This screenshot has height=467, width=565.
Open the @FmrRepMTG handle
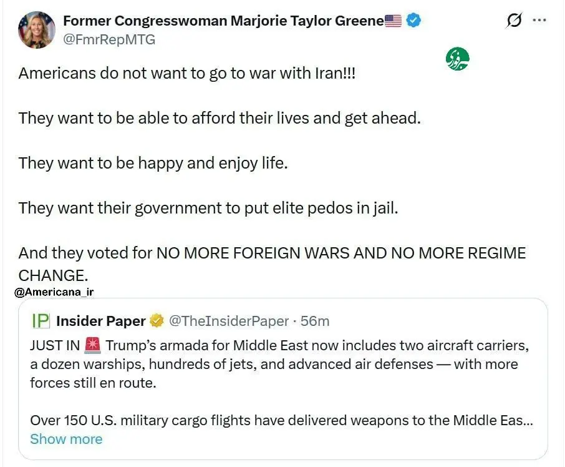click(109, 39)
